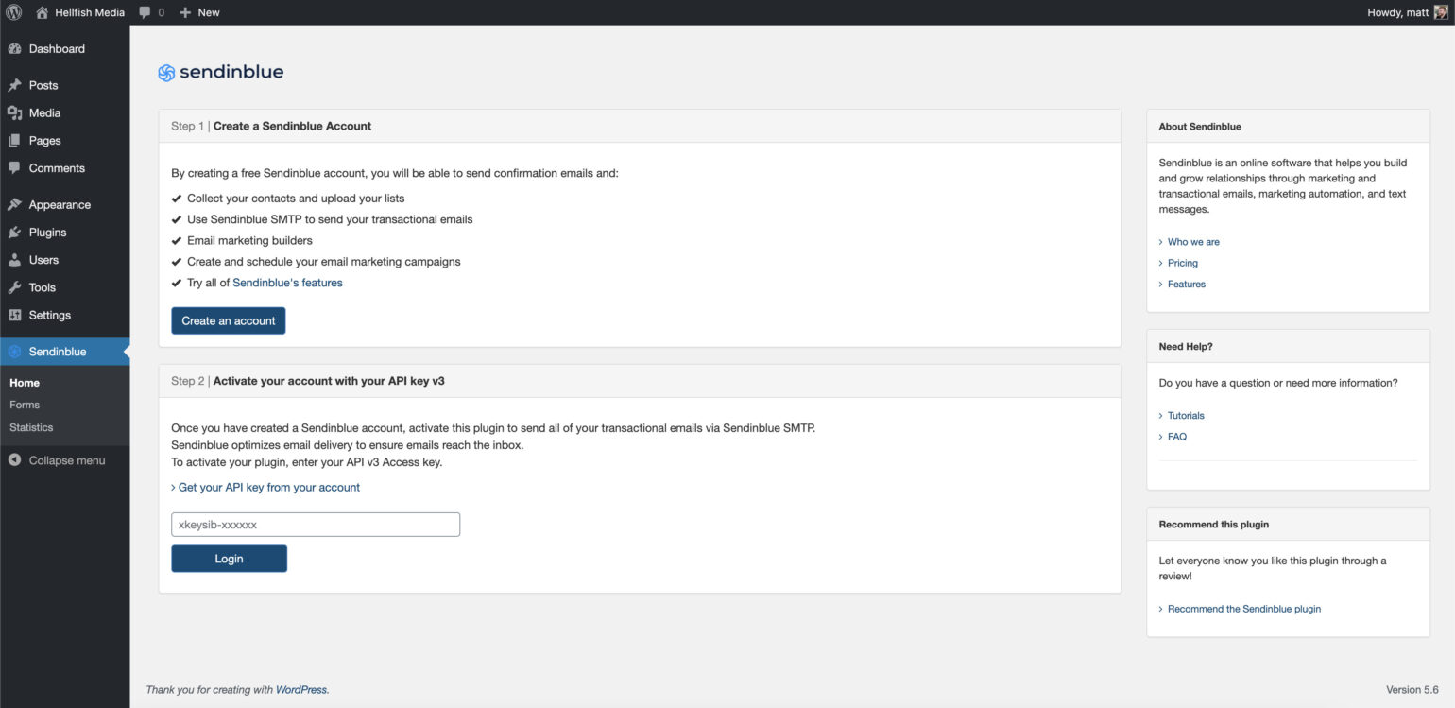Click the Tools wrench icon
The width and height of the screenshot is (1455, 708).
point(14,287)
